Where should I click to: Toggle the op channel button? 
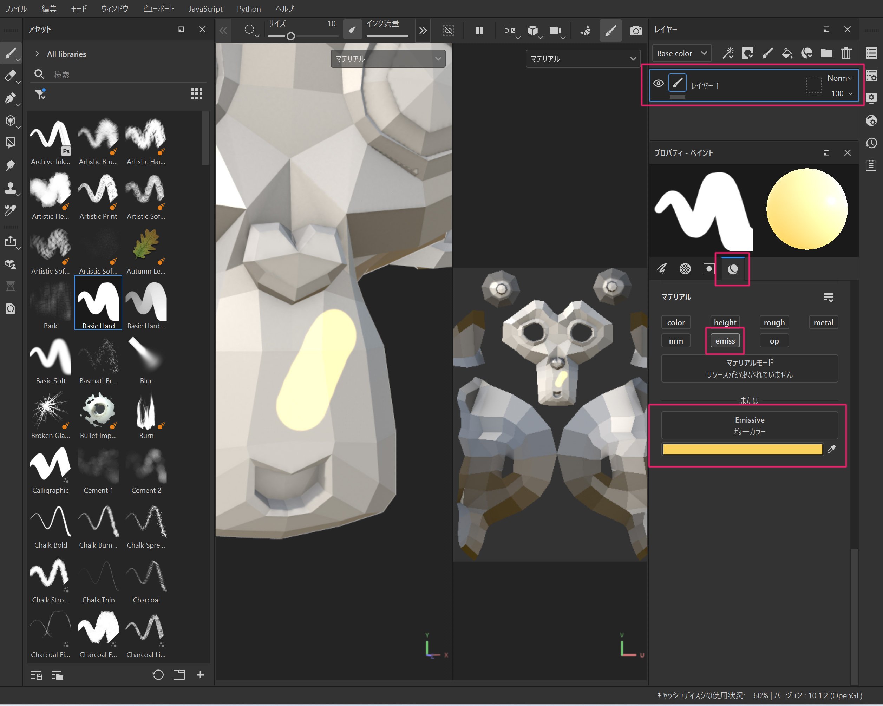pyautogui.click(x=774, y=341)
